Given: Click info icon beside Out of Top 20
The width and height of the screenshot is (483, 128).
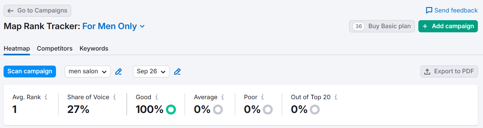Looking at the screenshot, I should 336,97.
